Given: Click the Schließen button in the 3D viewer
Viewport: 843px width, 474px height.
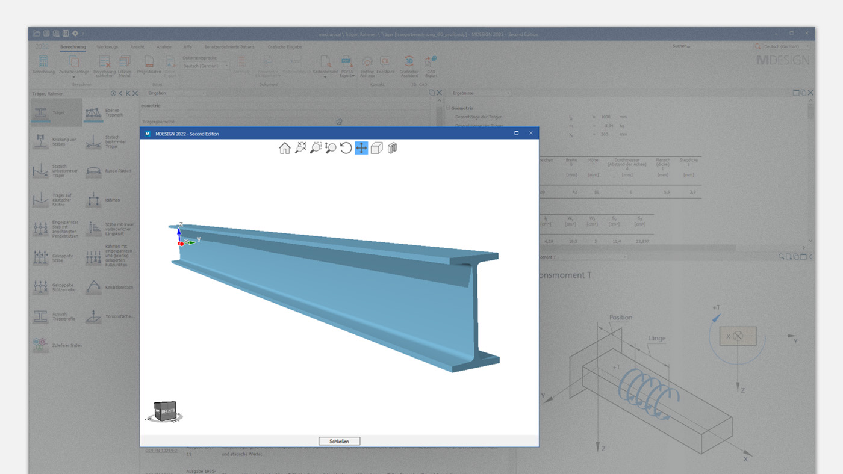Looking at the screenshot, I should click(339, 441).
